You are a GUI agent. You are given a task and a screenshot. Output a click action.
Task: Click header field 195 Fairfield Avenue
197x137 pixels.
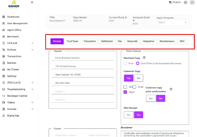(83, 66)
